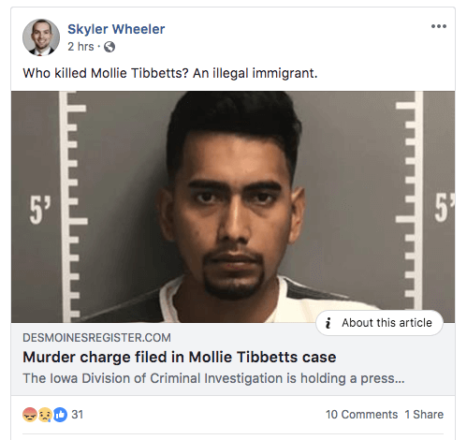This screenshot has width=467, height=440.
Task: Open the 1 Share link
Action: 424,415
